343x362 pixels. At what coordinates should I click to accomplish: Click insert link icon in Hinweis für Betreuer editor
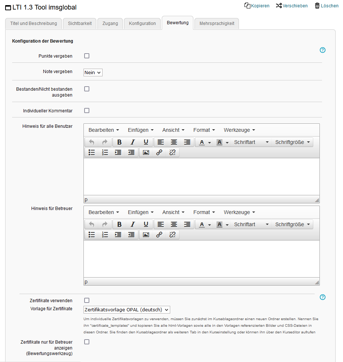tap(159, 235)
